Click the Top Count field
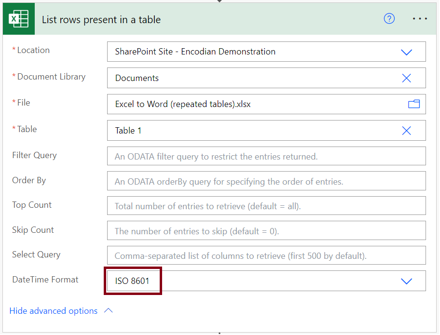This screenshot has width=440, height=335. pyautogui.click(x=267, y=206)
